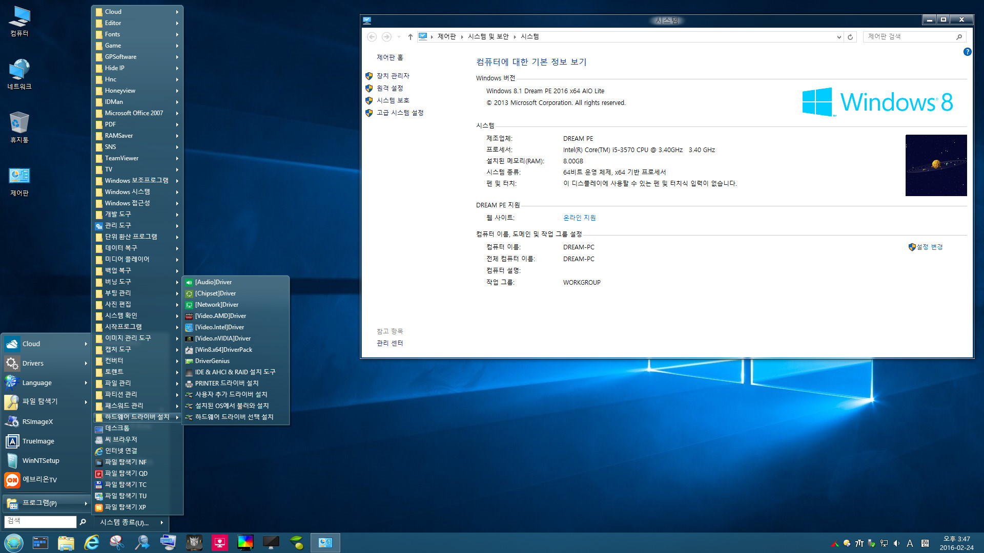The image size is (984, 553).
Task: Open the Windows 보조프로그램 folder
Action: [137, 181]
